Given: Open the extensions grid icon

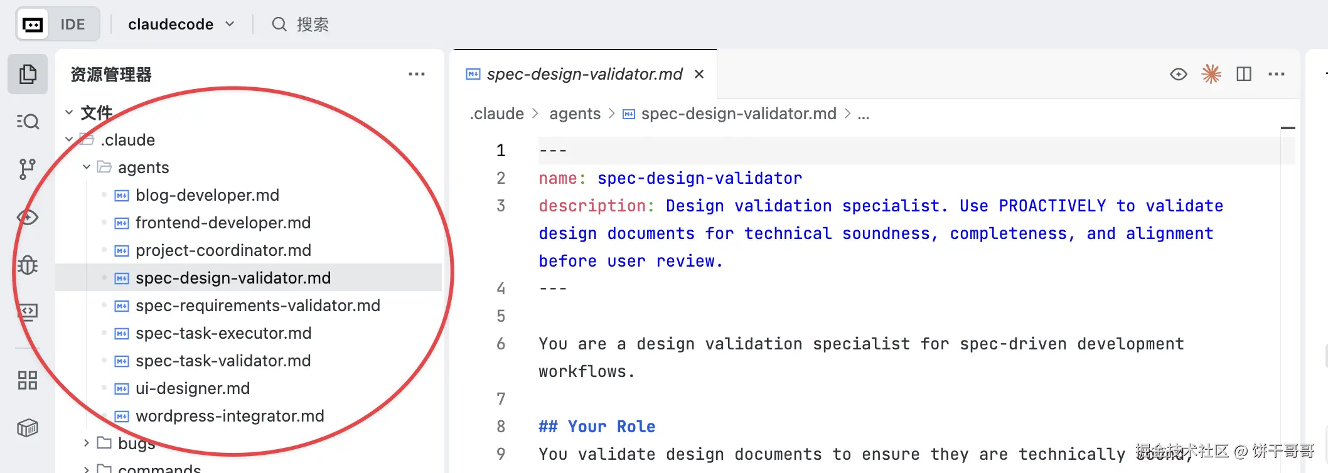Looking at the screenshot, I should (x=28, y=380).
